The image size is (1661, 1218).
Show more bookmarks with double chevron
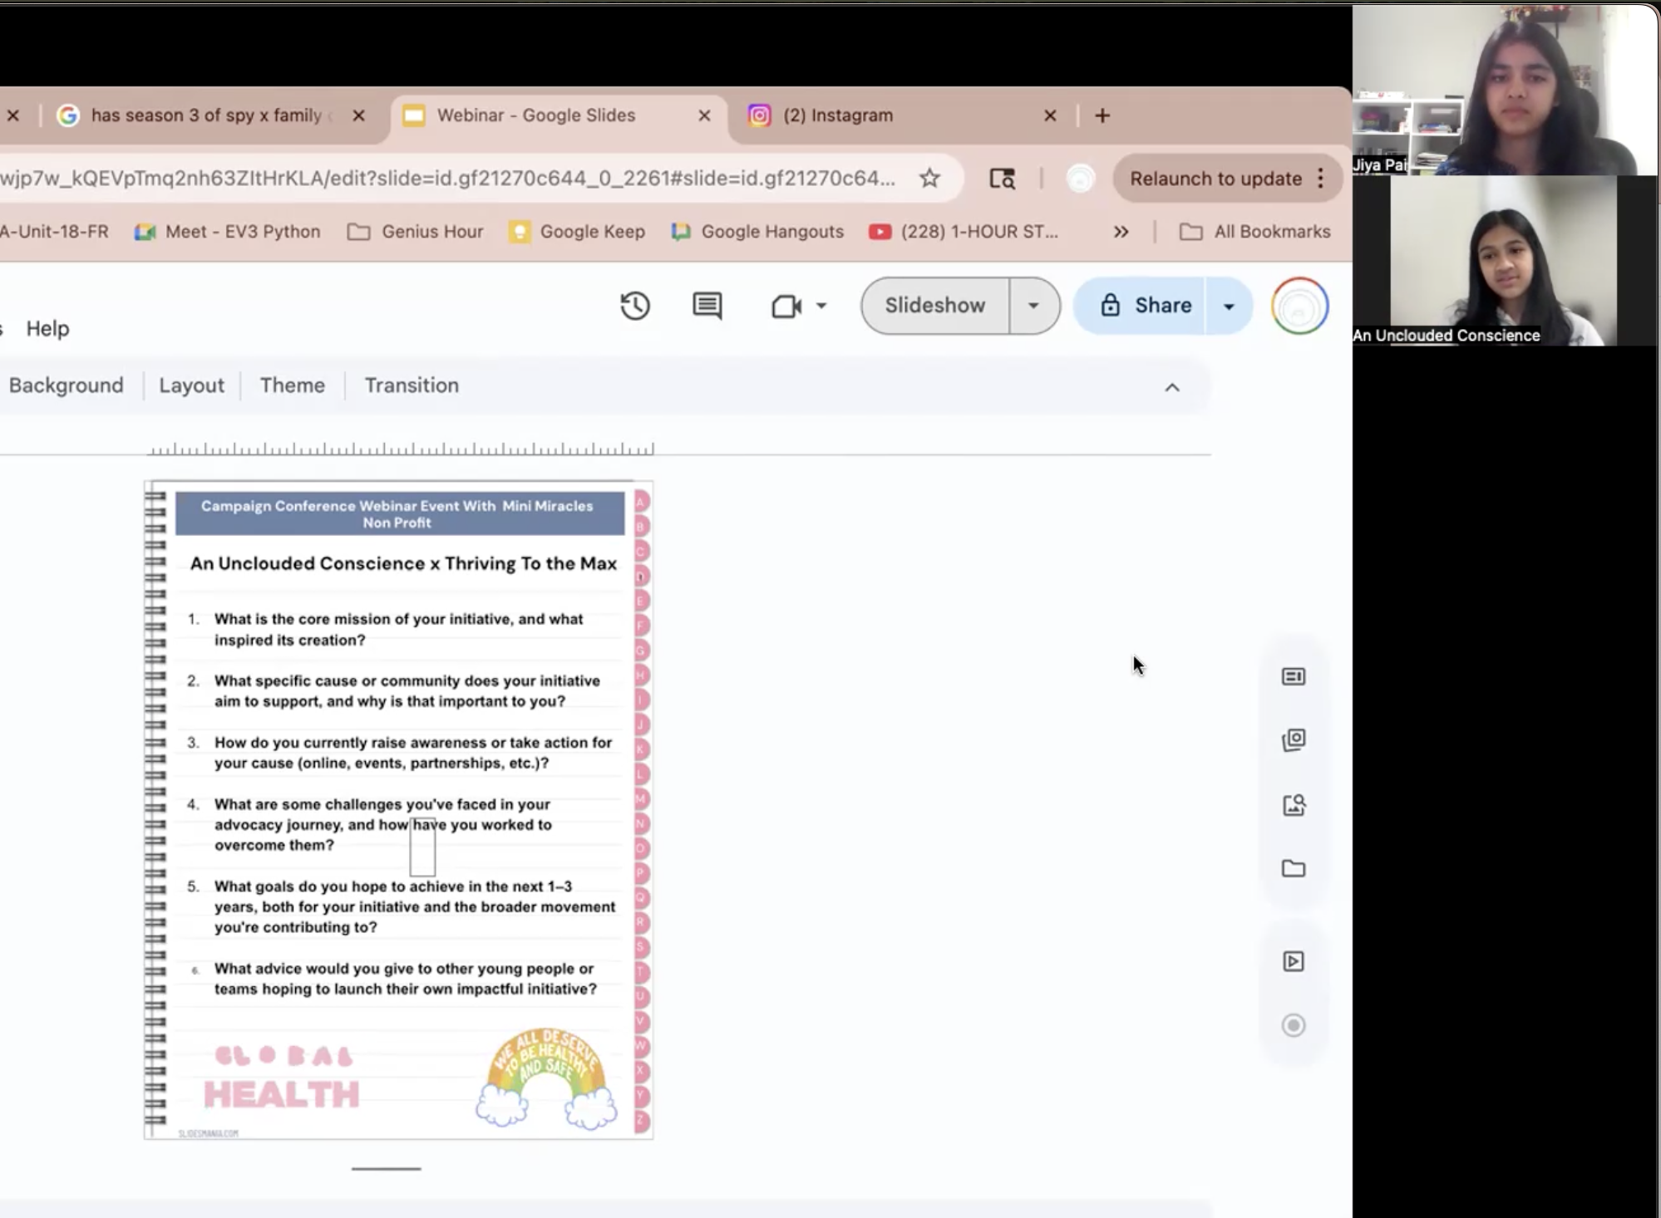coord(1121,232)
